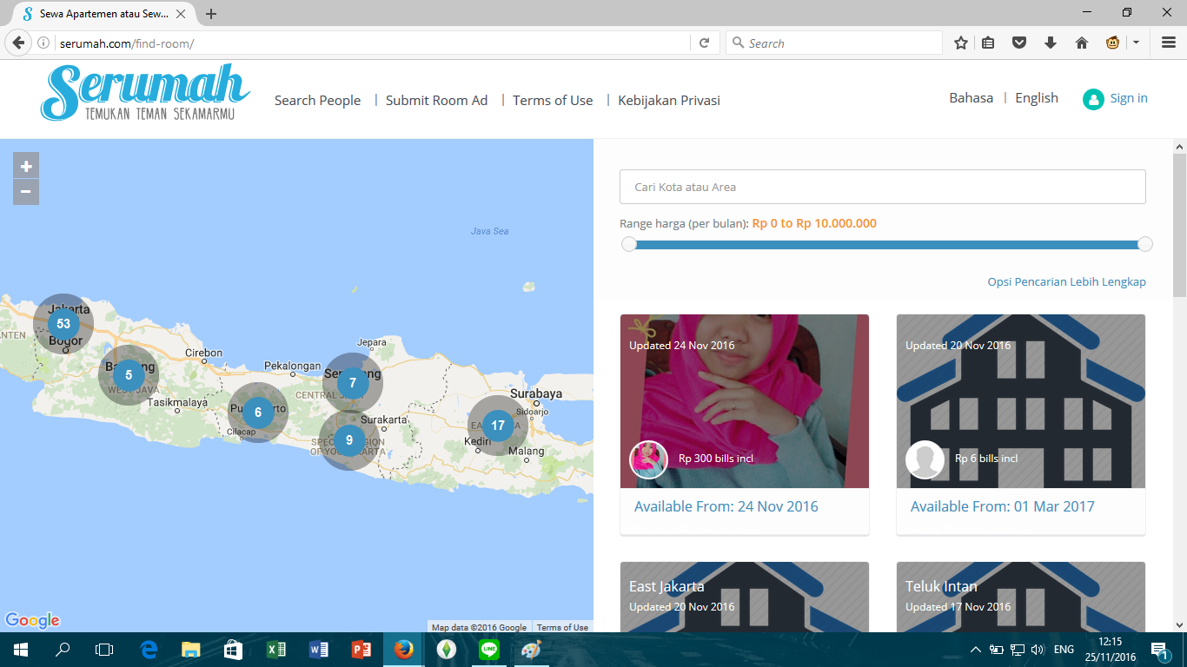
Task: Open the Purwokerto cluster marker showing 6
Action: 258,413
